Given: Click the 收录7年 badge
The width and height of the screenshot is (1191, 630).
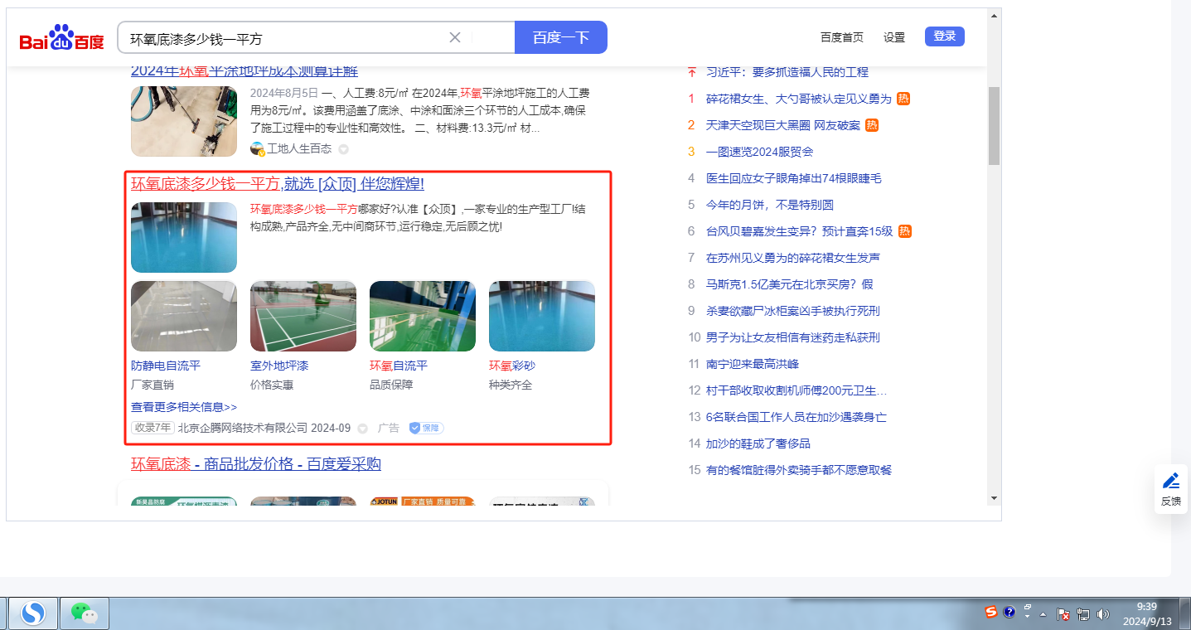Looking at the screenshot, I should (x=153, y=428).
